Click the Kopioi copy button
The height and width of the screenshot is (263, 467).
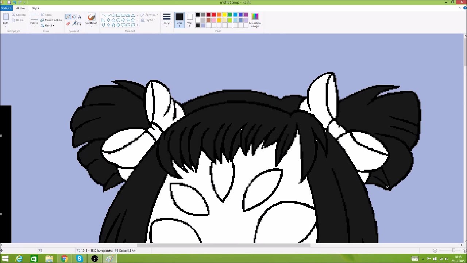18,20
